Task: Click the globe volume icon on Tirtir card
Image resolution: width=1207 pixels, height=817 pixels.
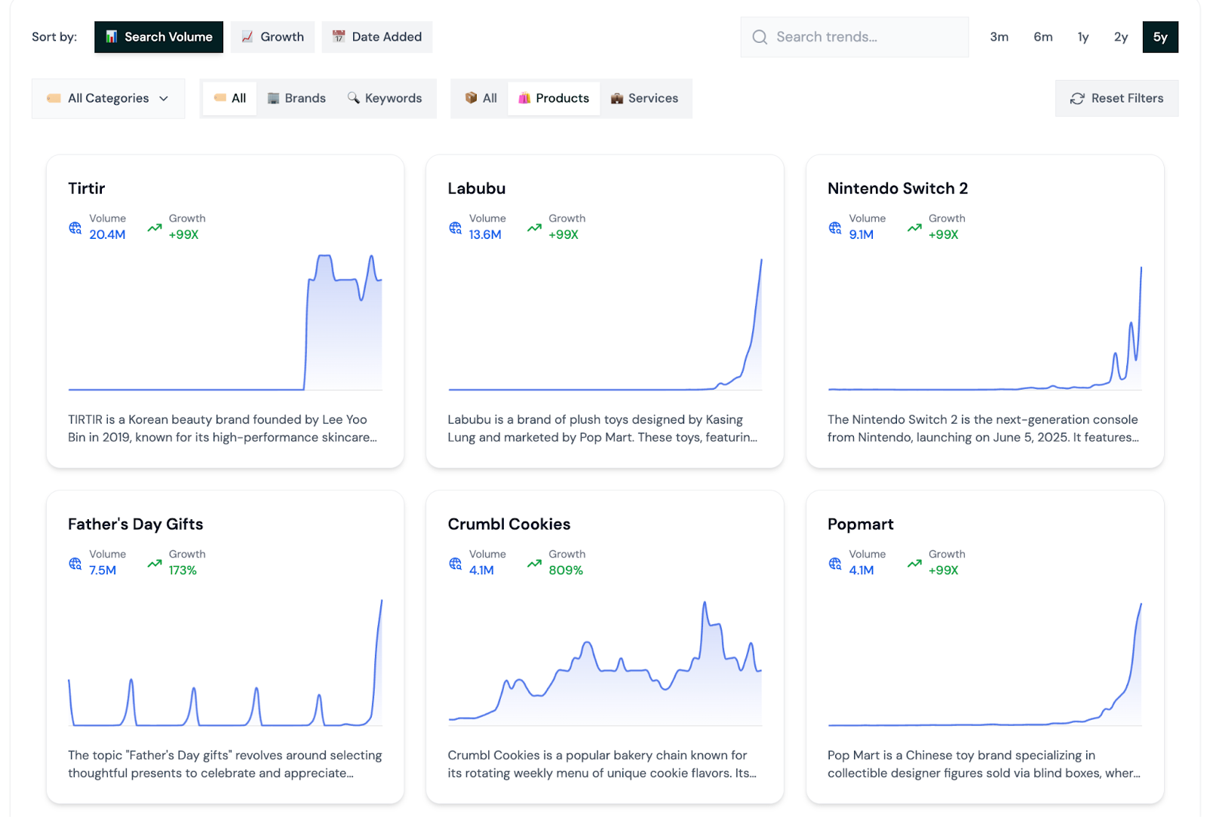Action: [x=74, y=227]
